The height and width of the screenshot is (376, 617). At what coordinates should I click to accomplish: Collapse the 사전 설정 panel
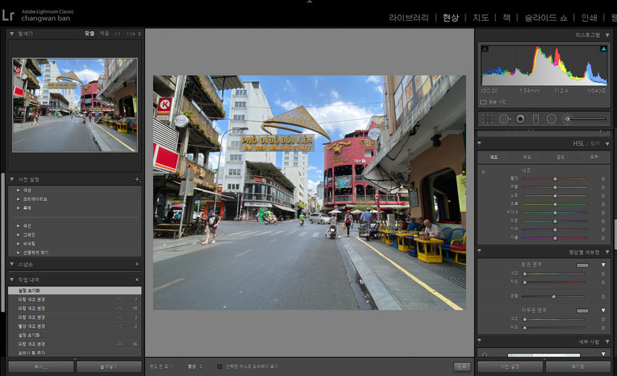coord(12,179)
